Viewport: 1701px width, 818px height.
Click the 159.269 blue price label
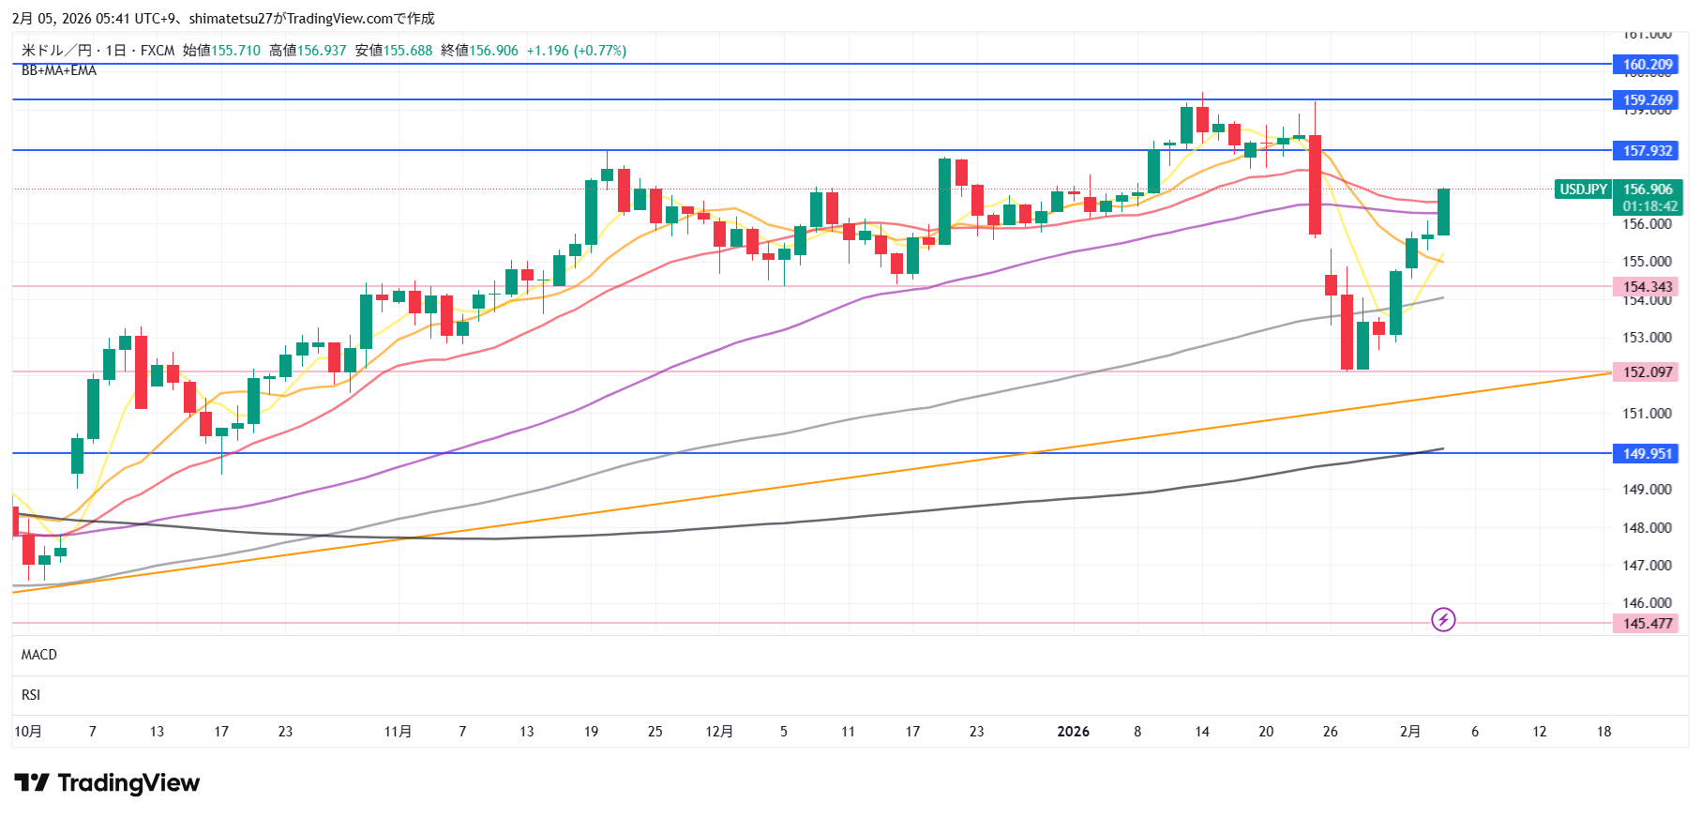point(1647,100)
